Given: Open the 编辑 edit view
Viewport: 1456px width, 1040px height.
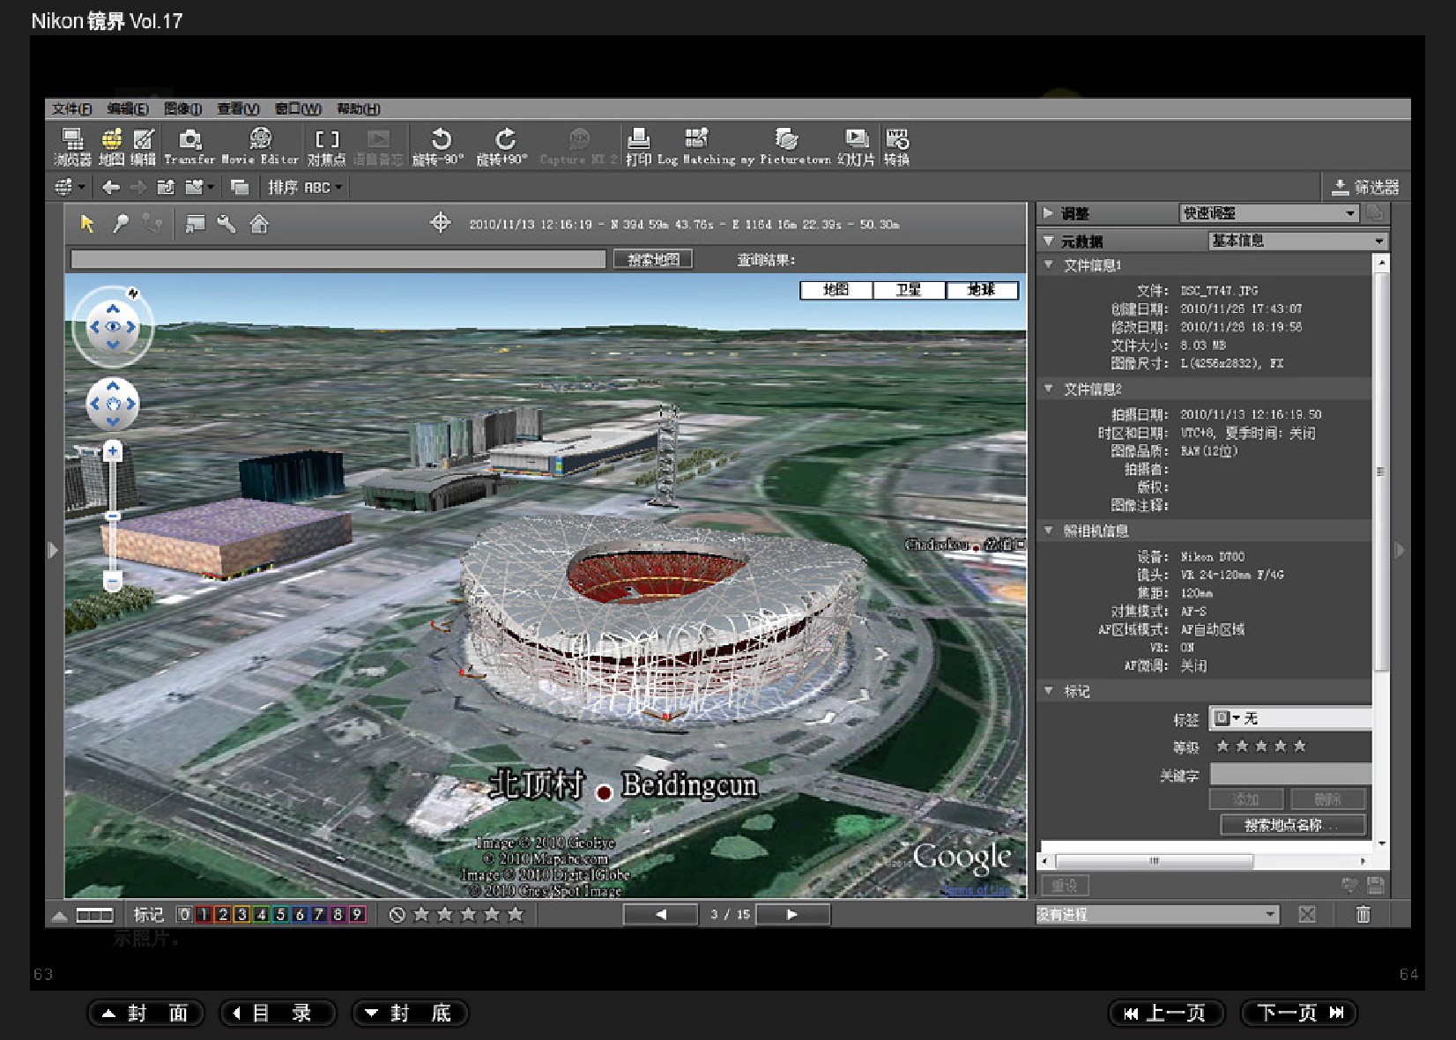Looking at the screenshot, I should [143, 146].
